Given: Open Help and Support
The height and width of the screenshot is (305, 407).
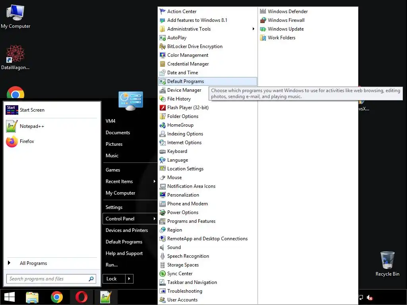Looking at the screenshot, I should pos(124,253).
